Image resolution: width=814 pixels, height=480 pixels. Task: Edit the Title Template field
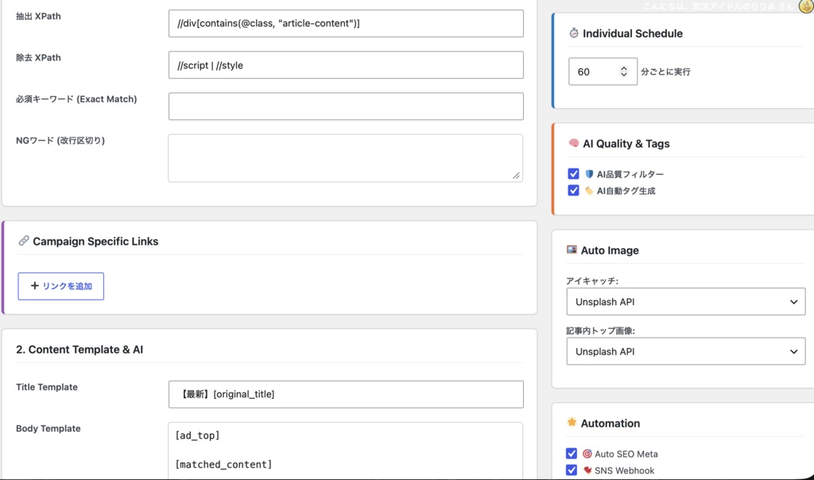click(346, 394)
